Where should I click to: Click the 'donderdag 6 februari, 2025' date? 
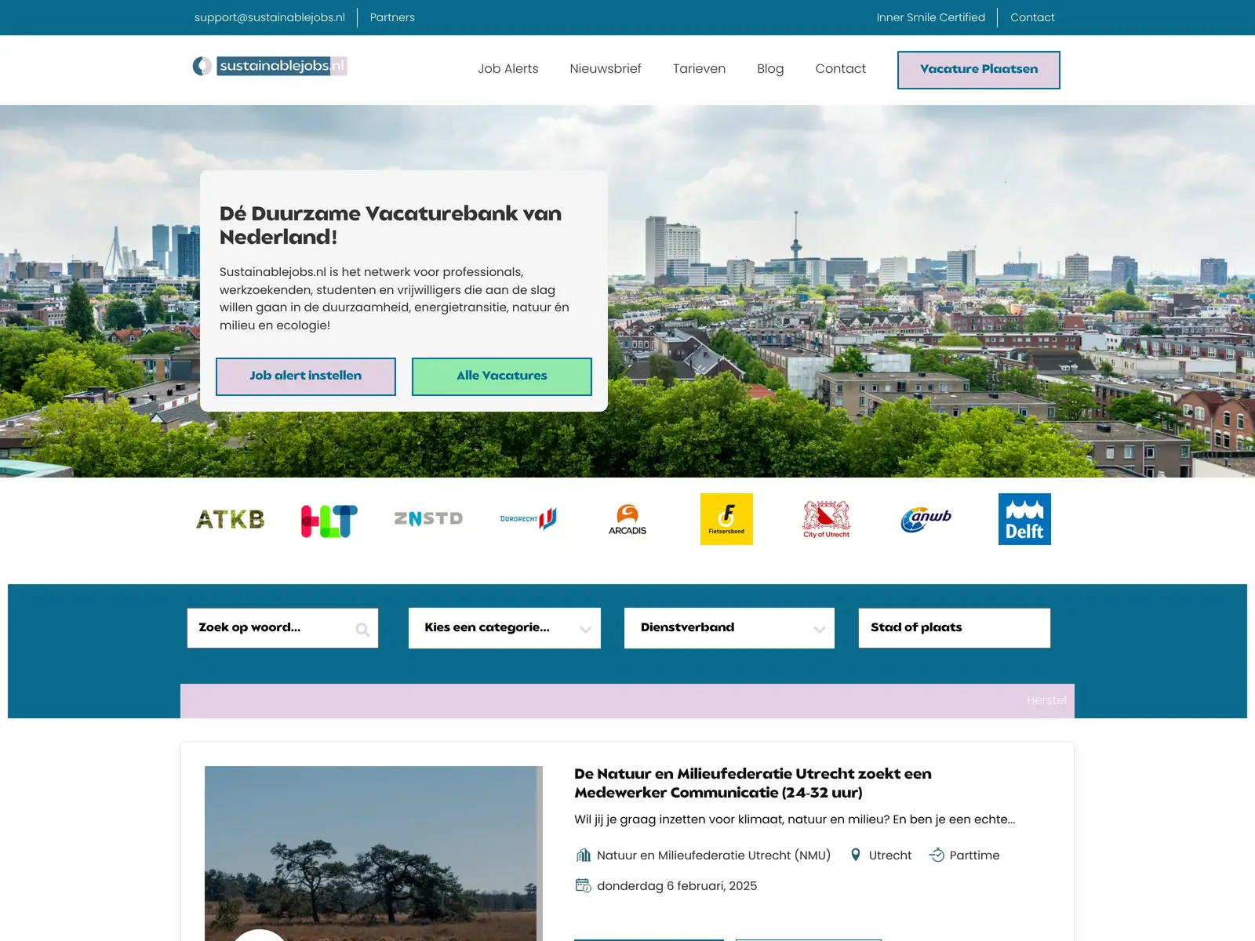(677, 886)
